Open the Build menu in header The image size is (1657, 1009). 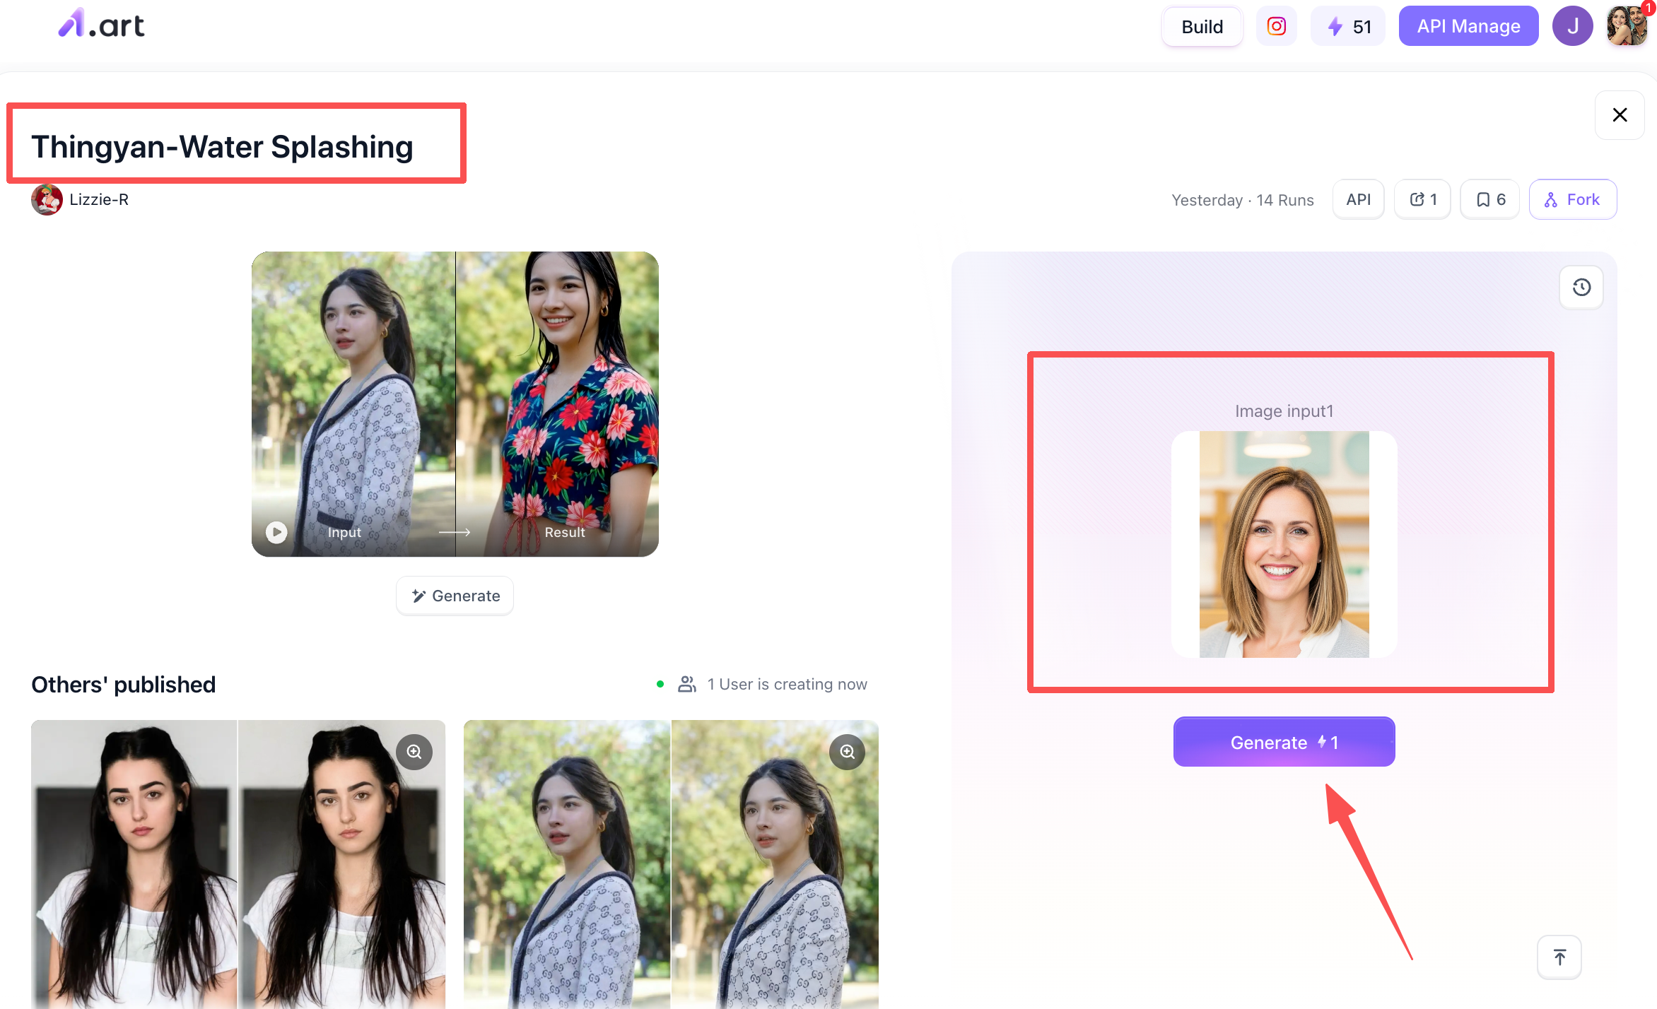(1202, 26)
